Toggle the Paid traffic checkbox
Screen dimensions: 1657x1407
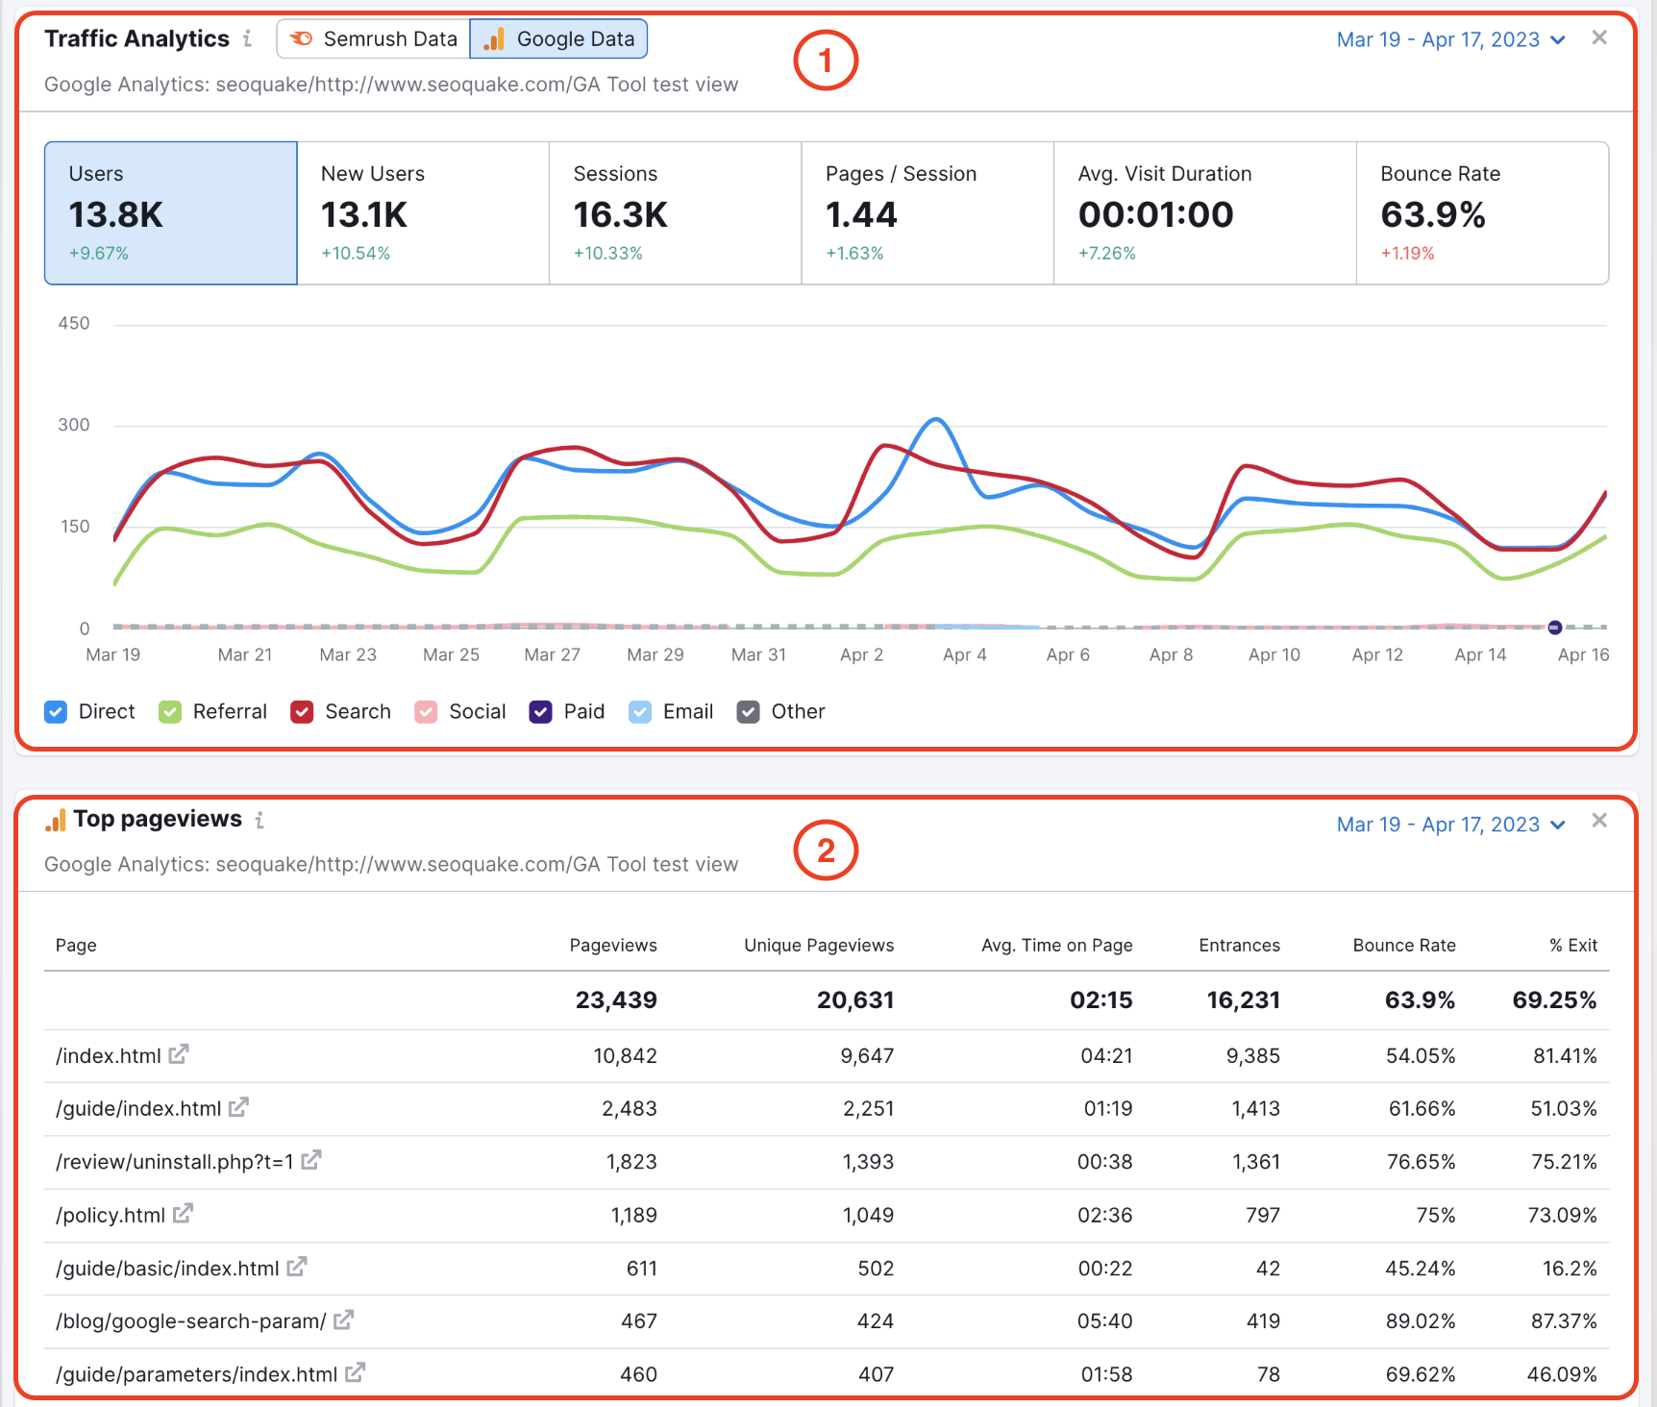pos(540,712)
